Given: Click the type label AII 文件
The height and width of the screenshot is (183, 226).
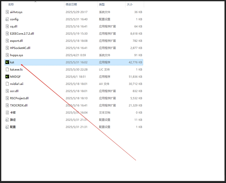Looking at the screenshot, I should [x=104, y=84].
